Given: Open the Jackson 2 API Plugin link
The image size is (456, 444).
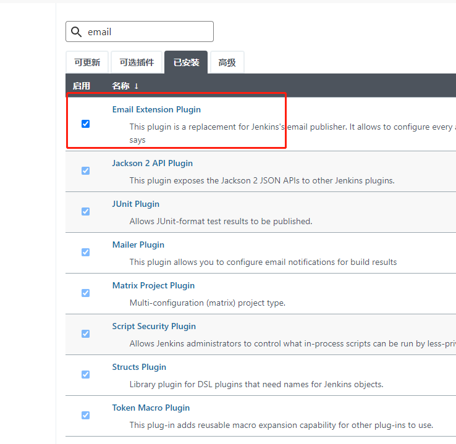Looking at the screenshot, I should click(153, 163).
